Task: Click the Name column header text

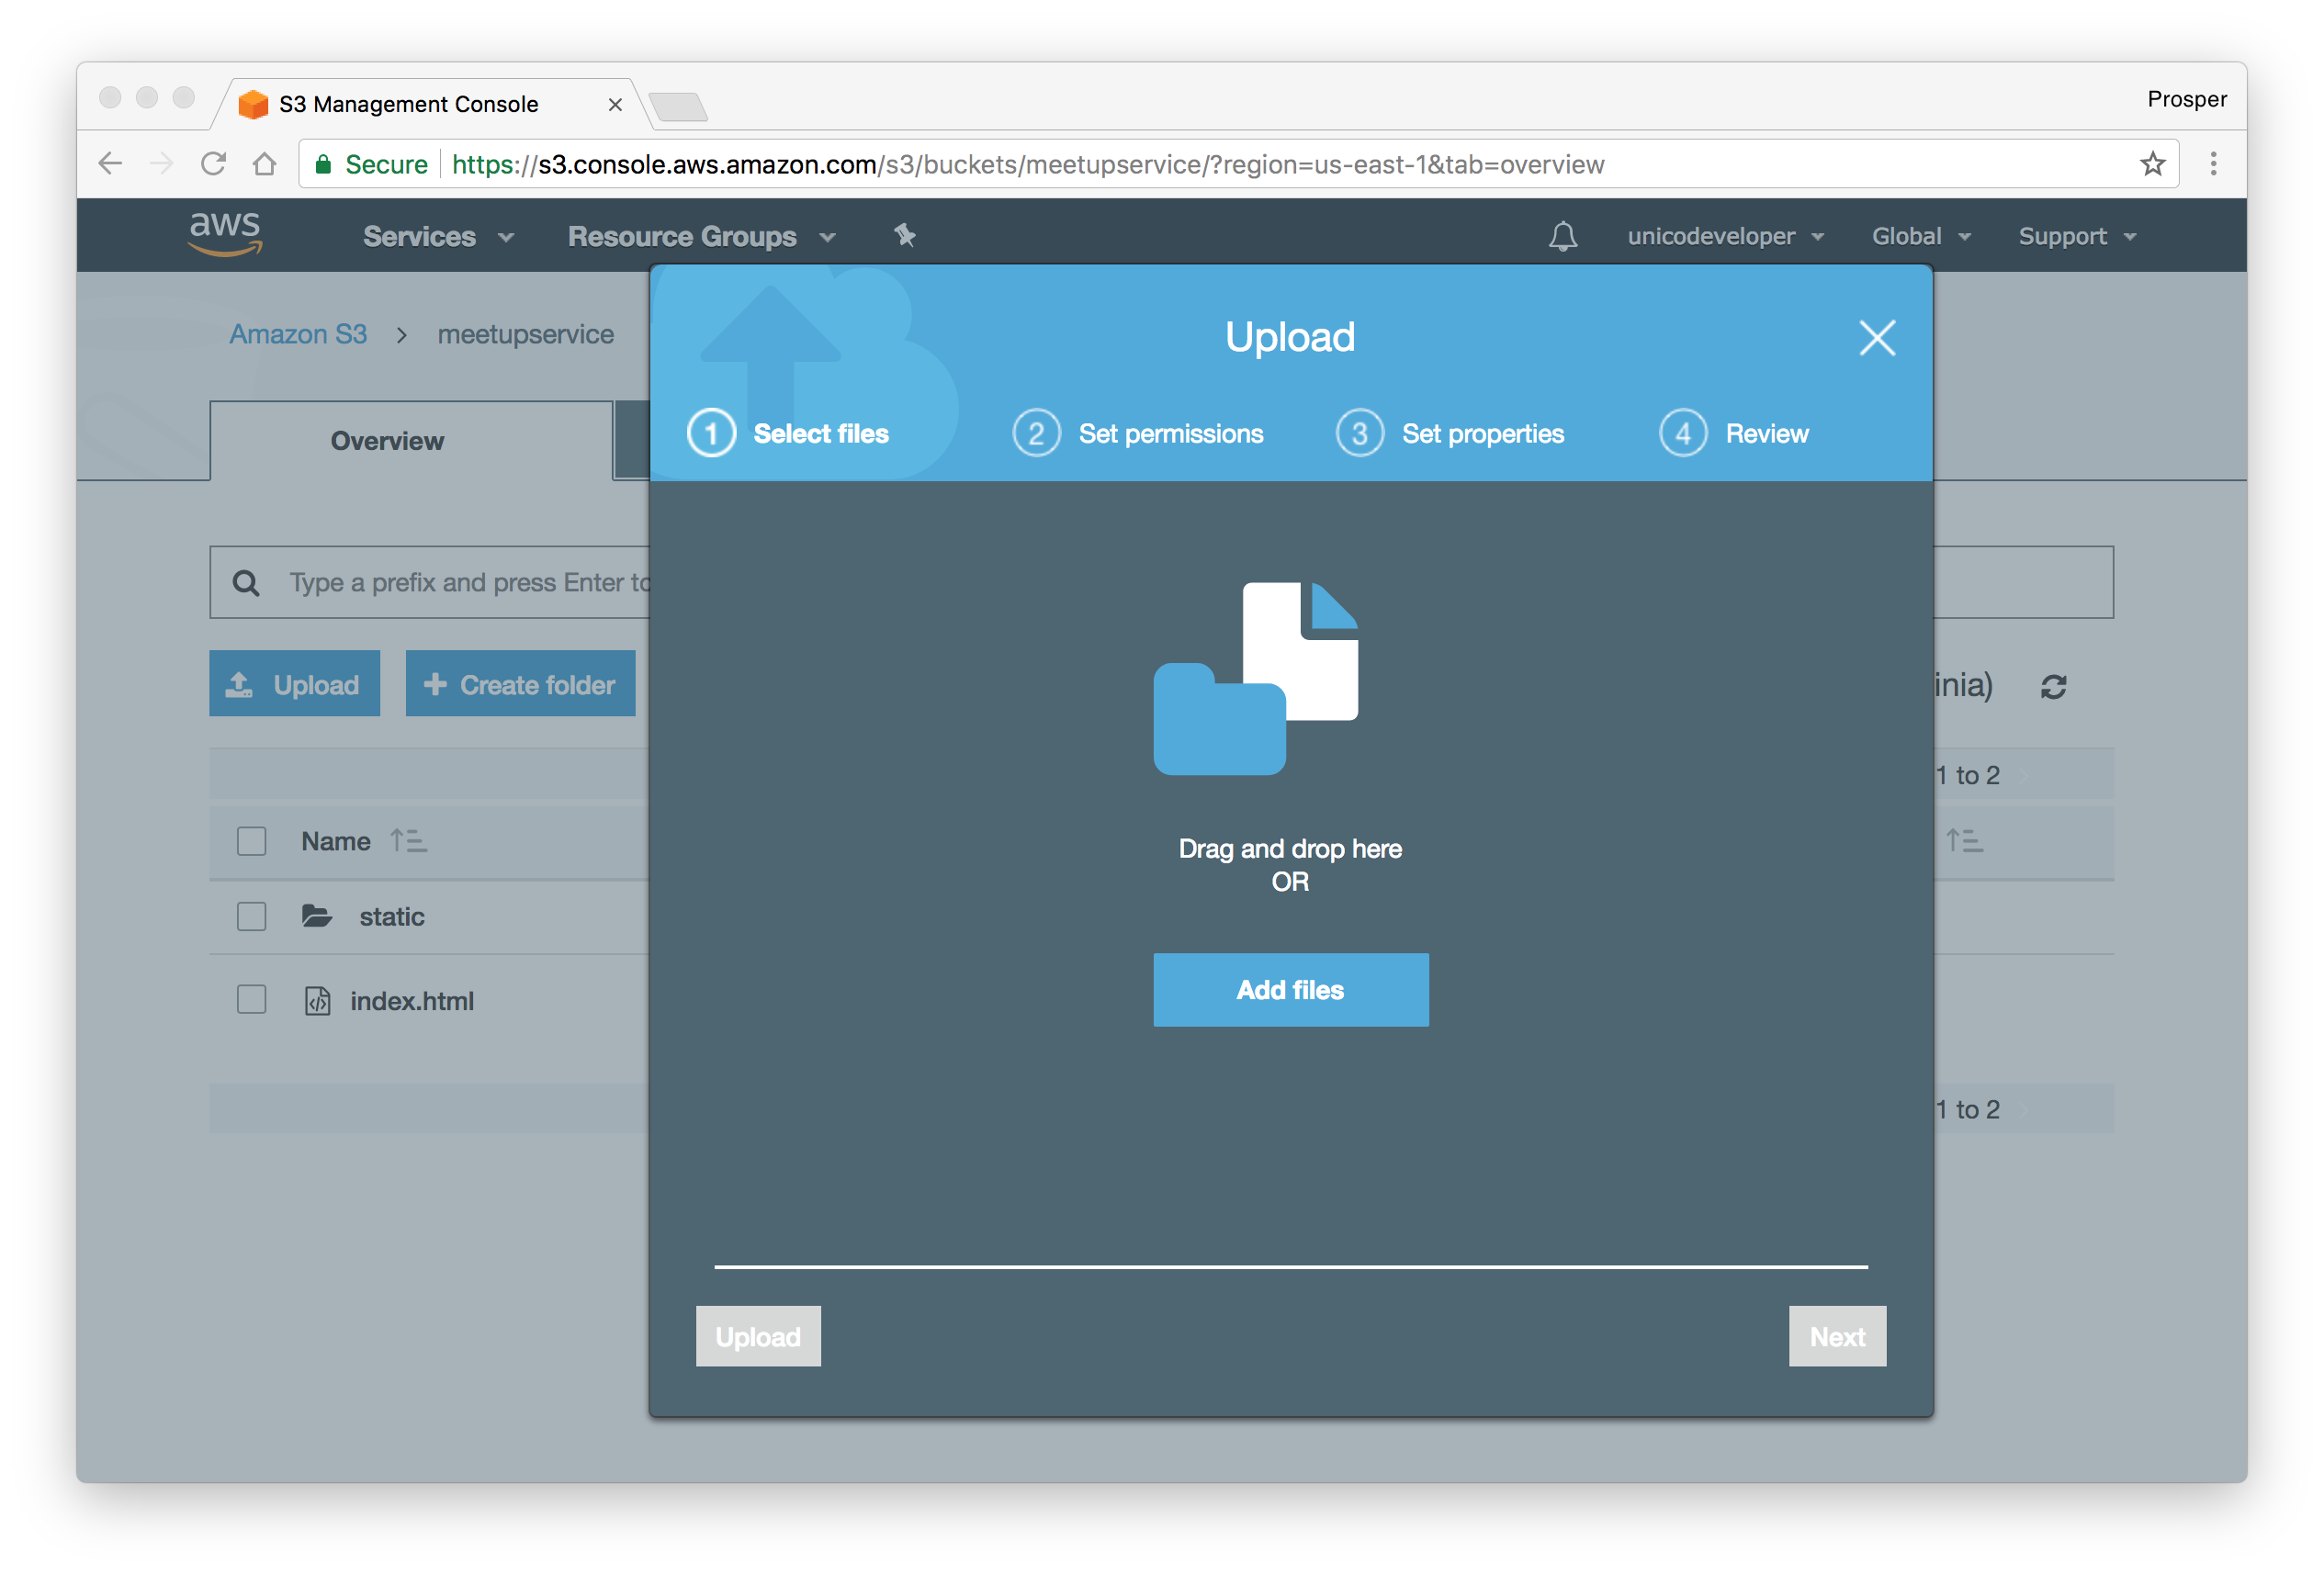Action: [336, 842]
